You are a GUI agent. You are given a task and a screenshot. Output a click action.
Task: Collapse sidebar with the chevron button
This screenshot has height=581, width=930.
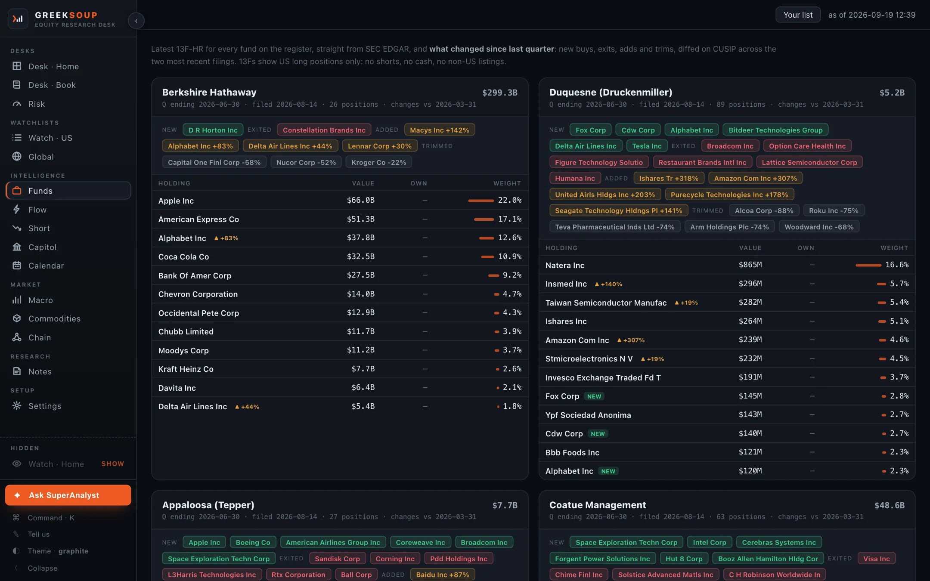tap(136, 21)
